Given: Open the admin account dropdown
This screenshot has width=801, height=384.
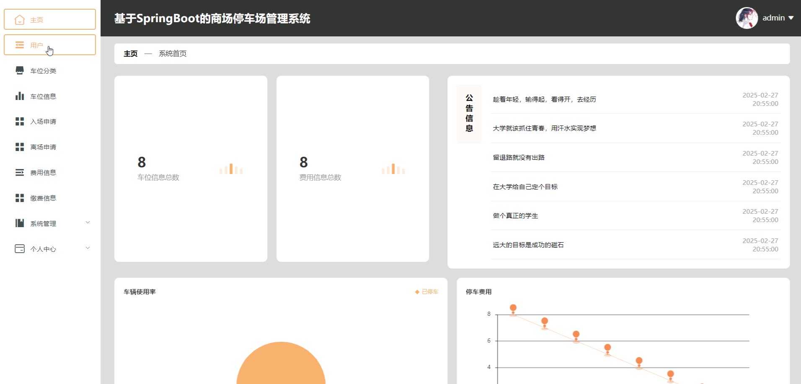Looking at the screenshot, I should (x=778, y=18).
